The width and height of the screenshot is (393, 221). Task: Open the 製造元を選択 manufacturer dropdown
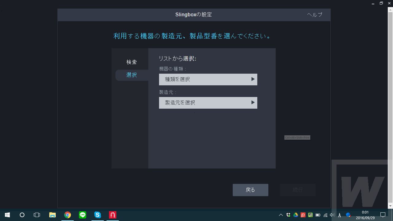coord(208,103)
